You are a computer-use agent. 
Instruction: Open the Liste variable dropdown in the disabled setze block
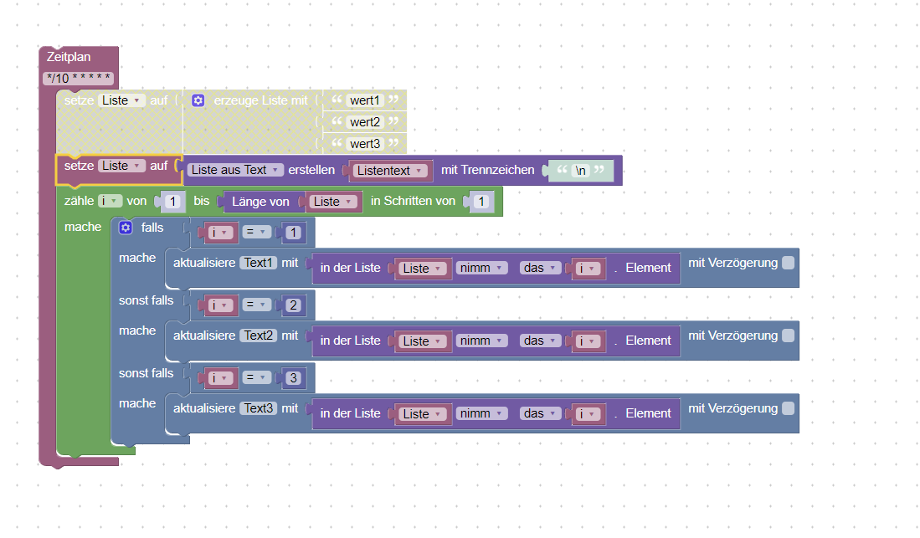click(121, 100)
